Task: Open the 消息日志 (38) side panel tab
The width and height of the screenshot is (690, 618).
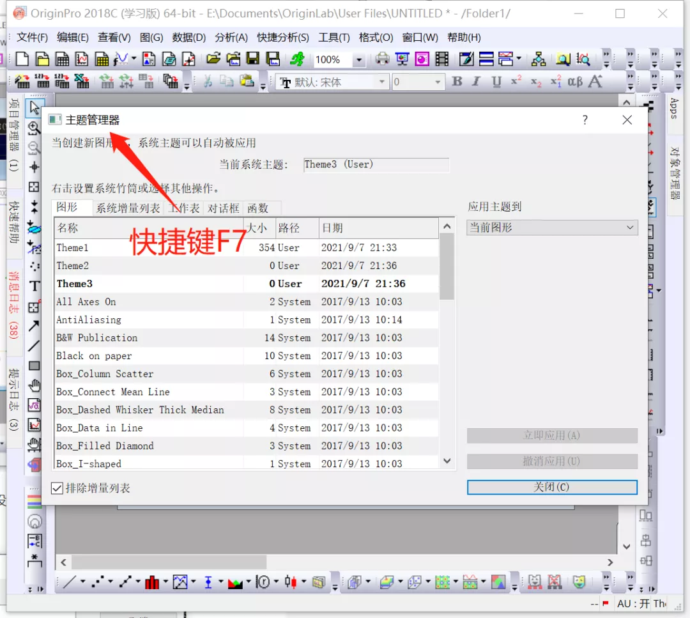Action: (14, 305)
